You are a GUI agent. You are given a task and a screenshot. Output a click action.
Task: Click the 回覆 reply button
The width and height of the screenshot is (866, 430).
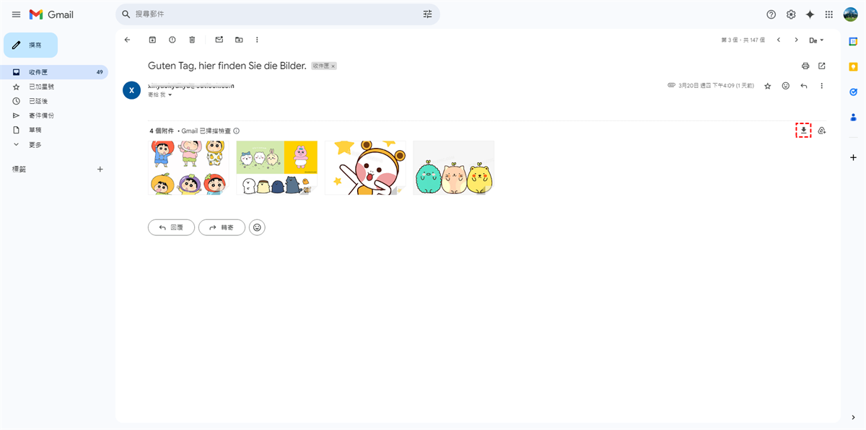(x=171, y=227)
